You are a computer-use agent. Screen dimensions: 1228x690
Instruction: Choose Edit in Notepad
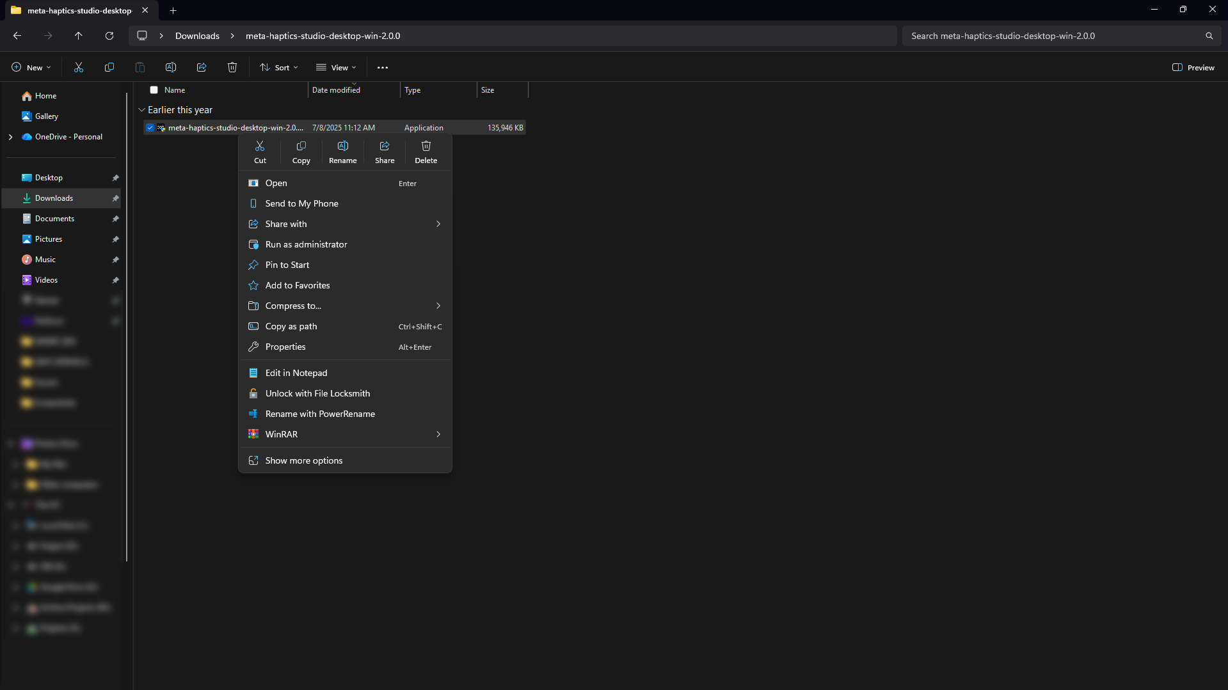[x=346, y=373]
